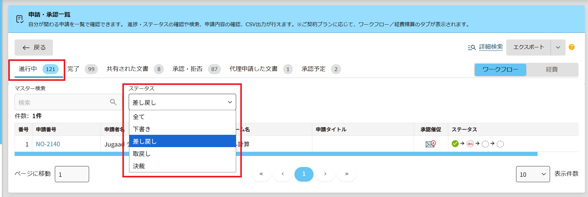
Task: Open application link NO-2140
Action: [48, 144]
